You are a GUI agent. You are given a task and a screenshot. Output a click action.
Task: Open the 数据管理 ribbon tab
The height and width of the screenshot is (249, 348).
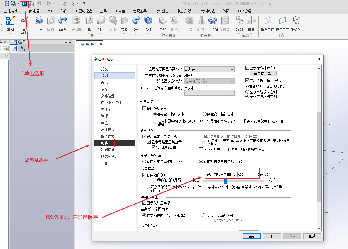tap(244, 11)
